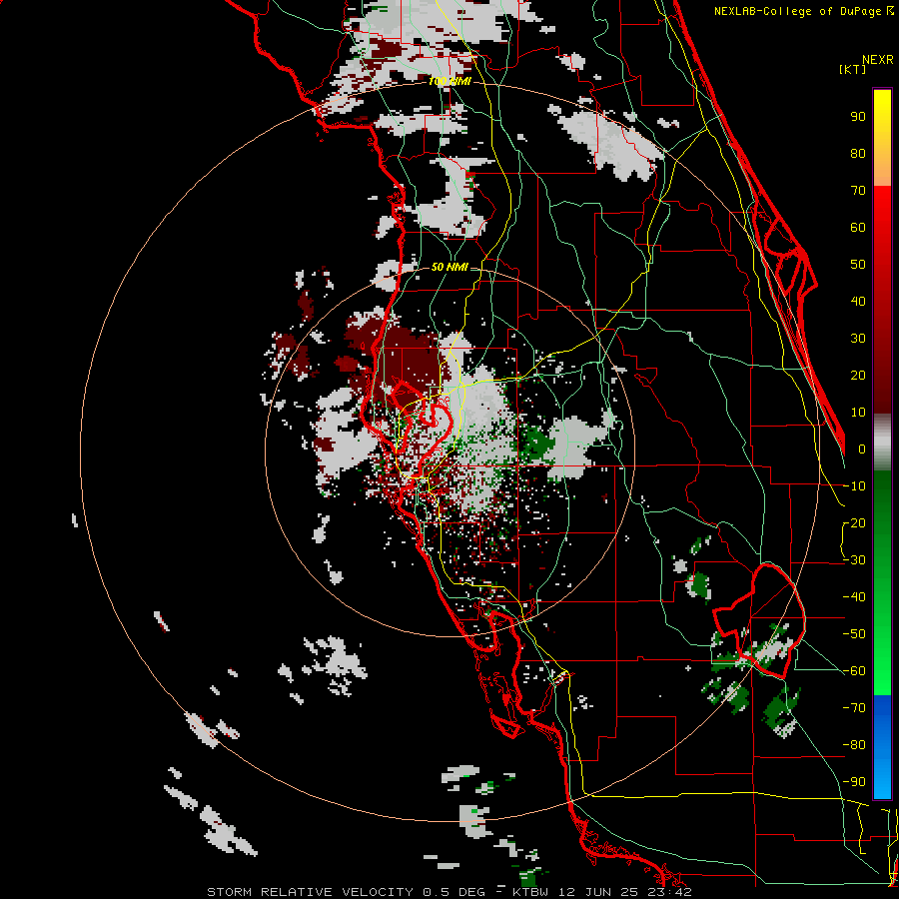Click the 0.5 DEG elevation text in the caption

tap(454, 892)
